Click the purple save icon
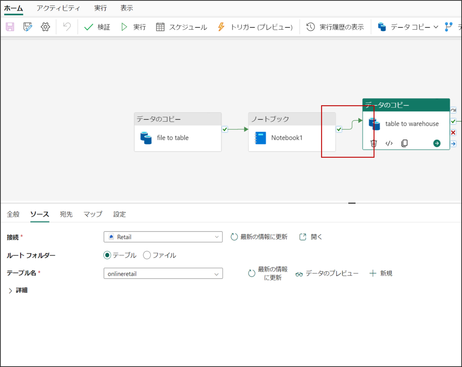The width and height of the screenshot is (462, 367). point(10,27)
